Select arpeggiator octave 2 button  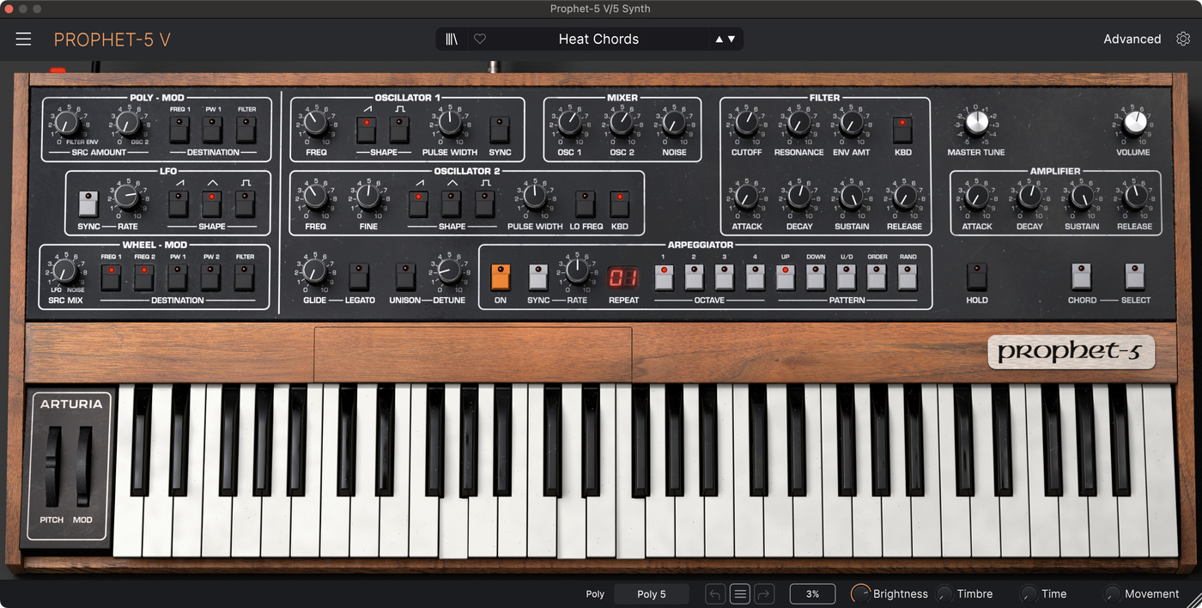pos(694,277)
